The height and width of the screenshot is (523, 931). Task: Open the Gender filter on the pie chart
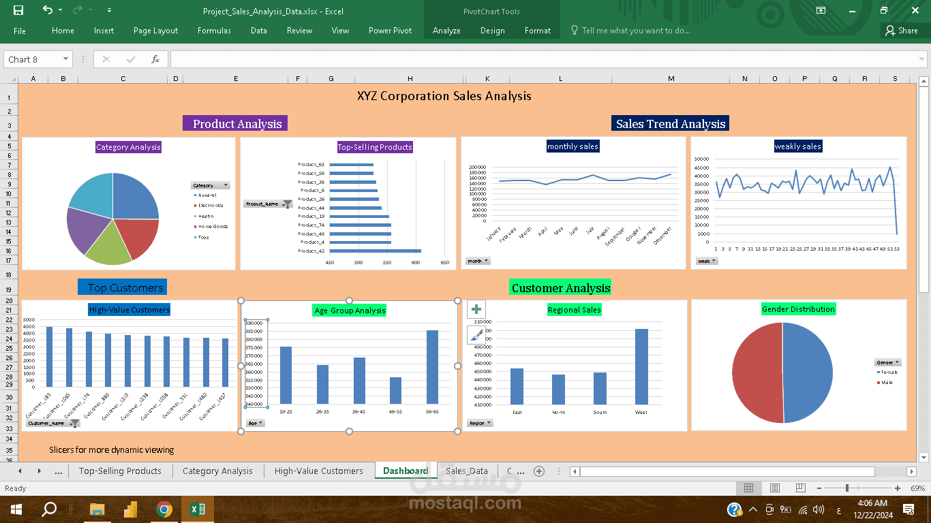coord(888,362)
